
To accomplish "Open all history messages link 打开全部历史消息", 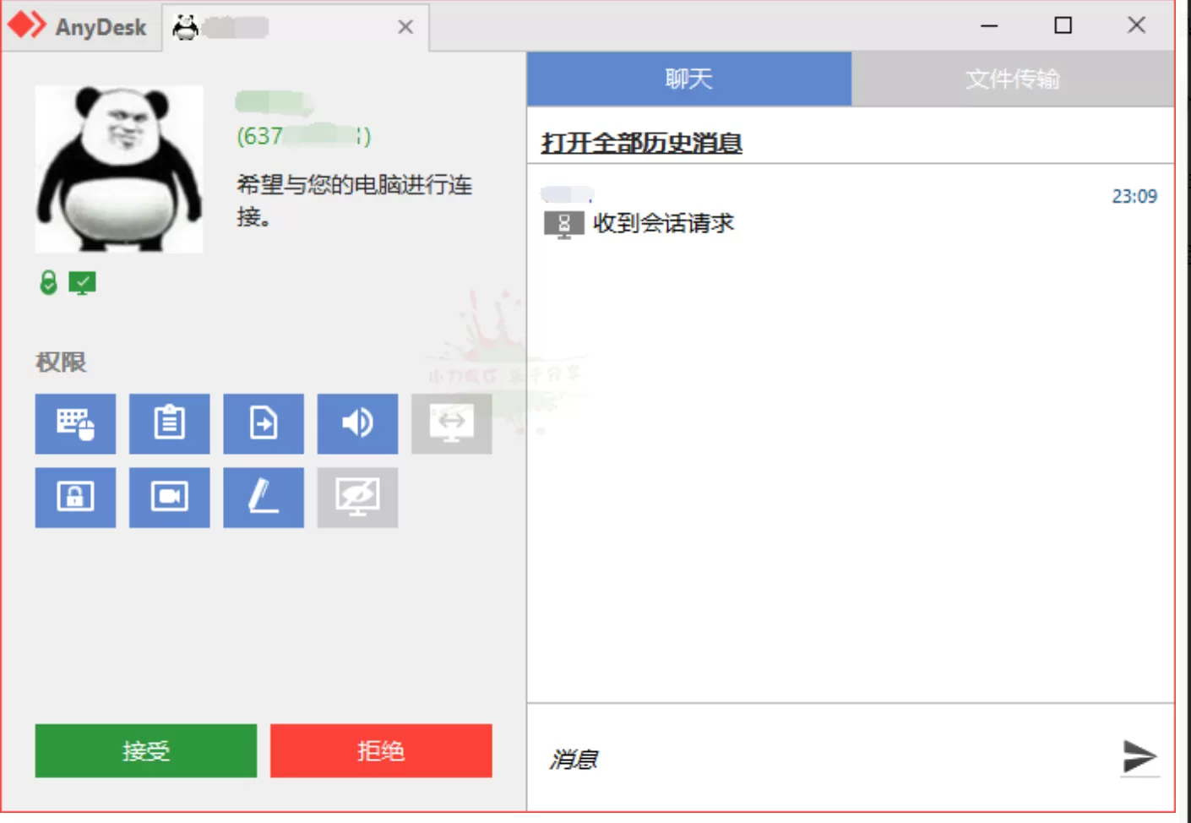I will [641, 143].
